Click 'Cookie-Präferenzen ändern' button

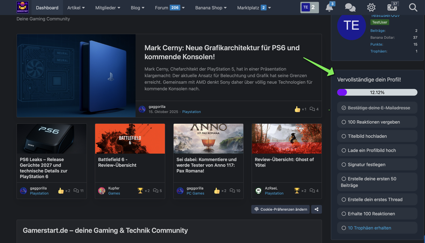[280, 209]
